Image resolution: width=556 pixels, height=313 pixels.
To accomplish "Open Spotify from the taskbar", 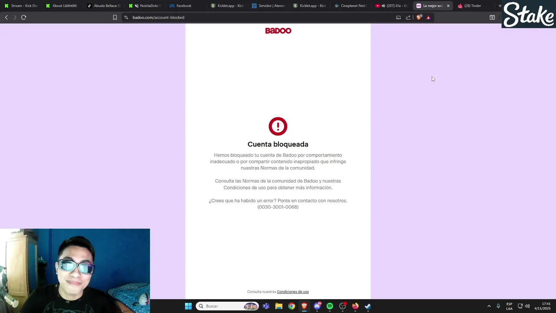I will coord(330,306).
